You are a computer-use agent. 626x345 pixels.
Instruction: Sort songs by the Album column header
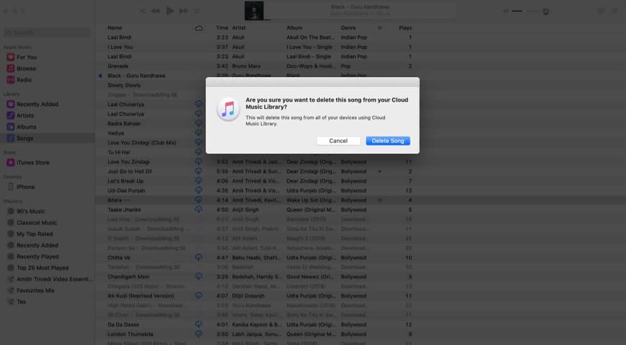click(294, 28)
